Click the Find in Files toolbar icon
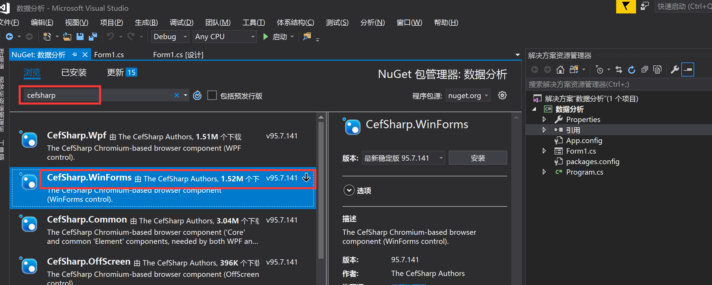This screenshot has width=712, height=285. click(307, 37)
